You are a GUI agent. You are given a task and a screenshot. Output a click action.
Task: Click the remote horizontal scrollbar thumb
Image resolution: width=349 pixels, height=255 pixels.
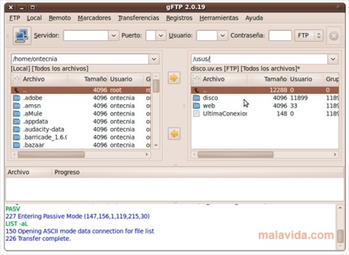[235, 155]
